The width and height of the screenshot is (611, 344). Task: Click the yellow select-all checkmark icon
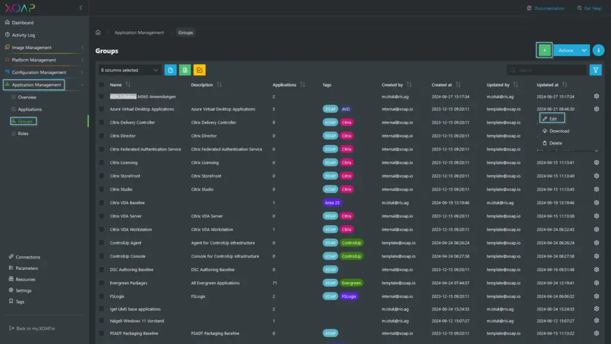pos(199,70)
